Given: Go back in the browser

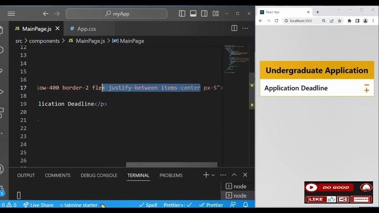Looking at the screenshot, I should coord(261,21).
